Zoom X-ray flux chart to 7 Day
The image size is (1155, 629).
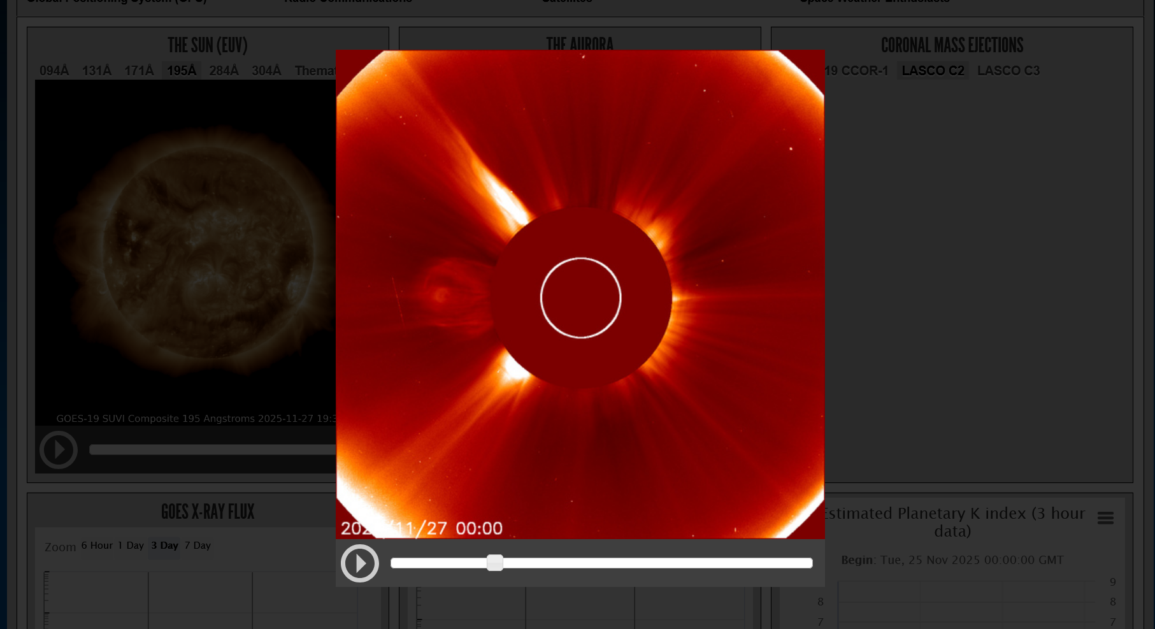tap(197, 546)
